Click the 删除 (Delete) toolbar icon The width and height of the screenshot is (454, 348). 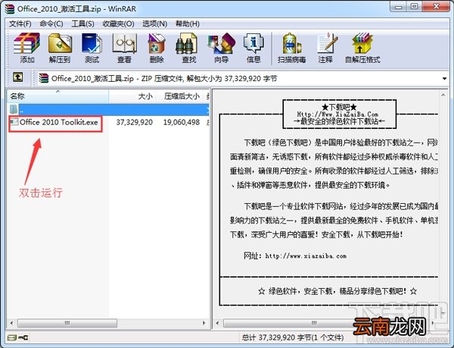[157, 48]
